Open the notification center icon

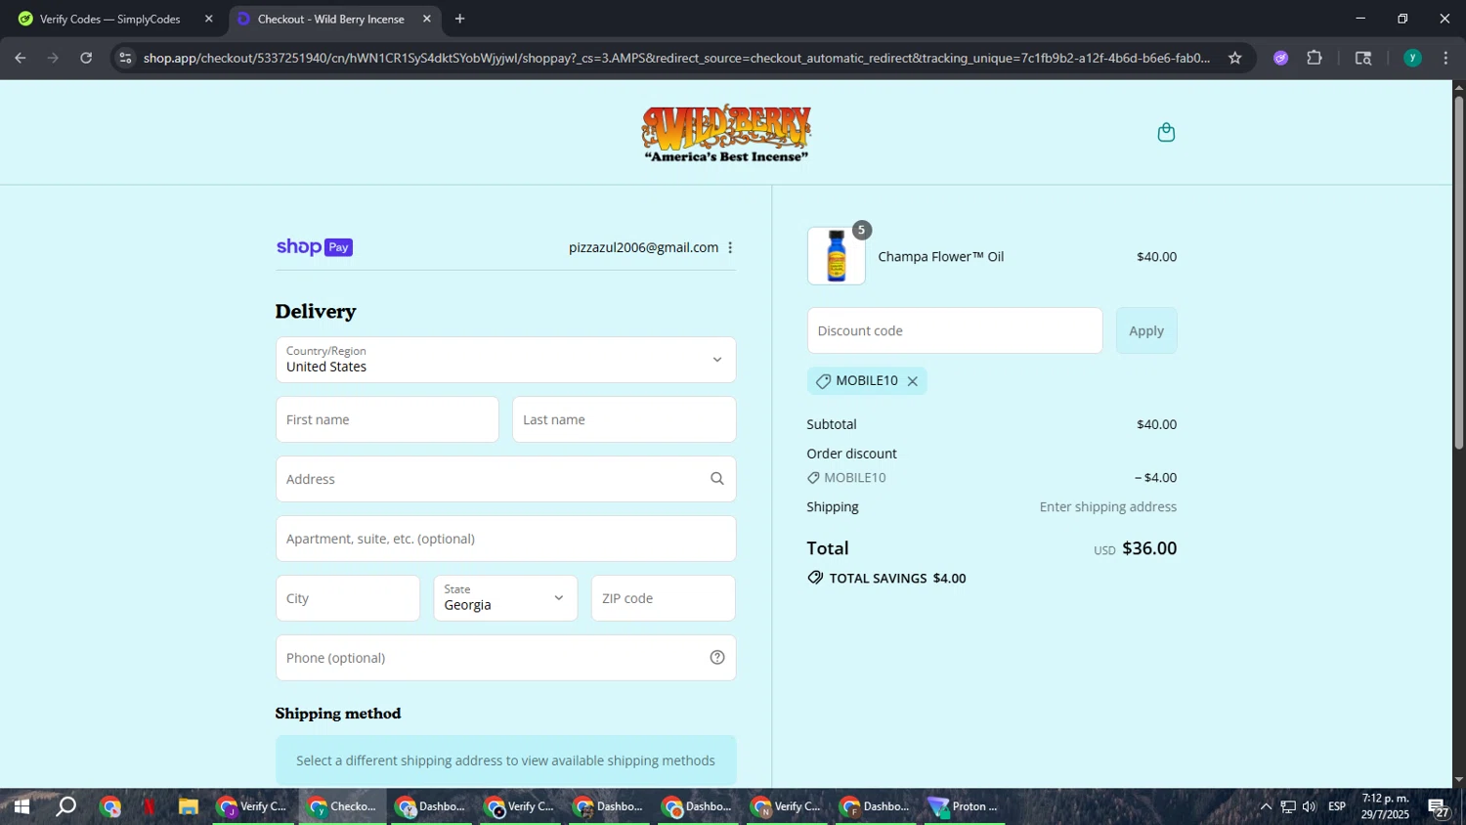coord(1438,806)
